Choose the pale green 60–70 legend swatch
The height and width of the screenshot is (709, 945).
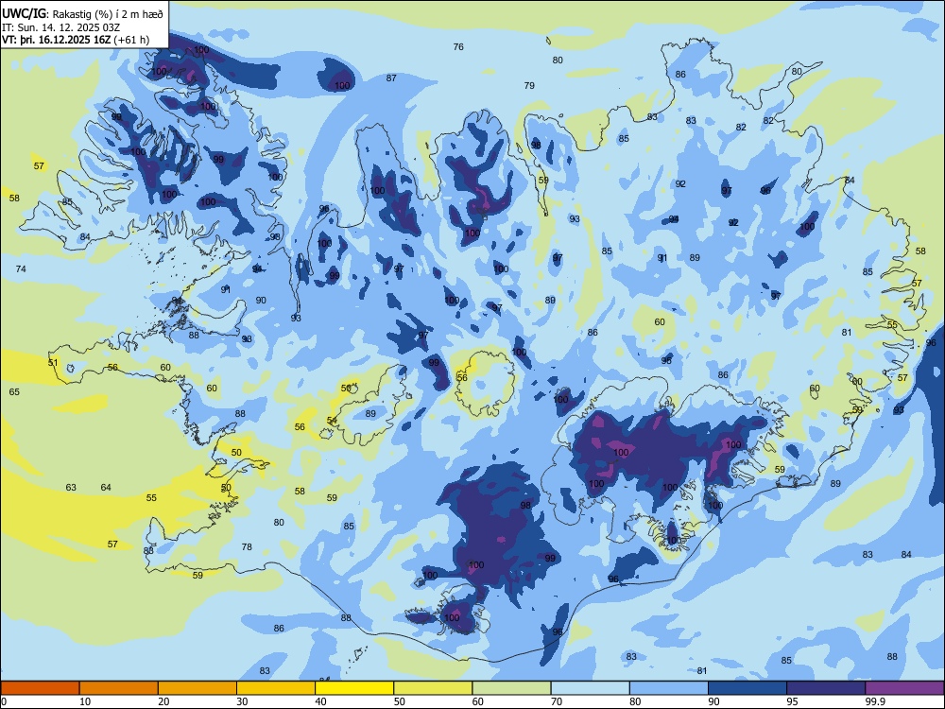511,688
